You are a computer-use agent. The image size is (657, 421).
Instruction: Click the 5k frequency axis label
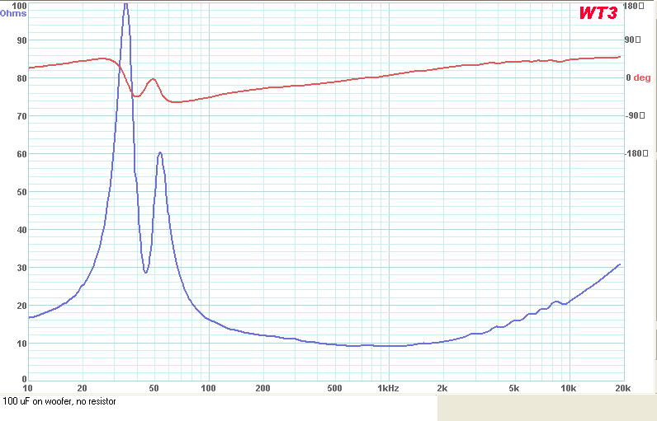(x=513, y=388)
